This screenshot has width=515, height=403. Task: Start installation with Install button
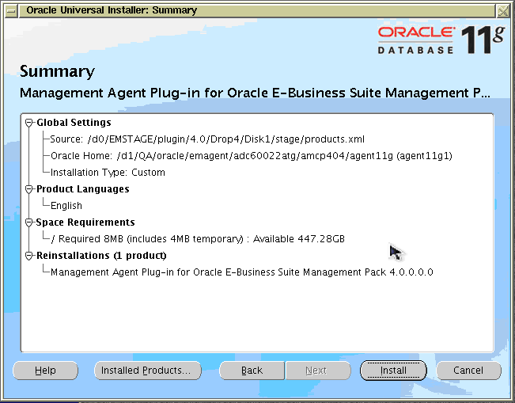[393, 371]
